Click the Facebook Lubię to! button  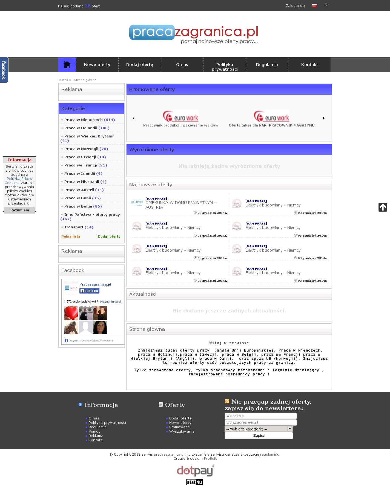click(89, 291)
